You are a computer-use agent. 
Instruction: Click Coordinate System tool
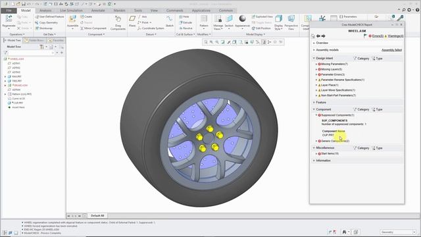coord(151,28)
